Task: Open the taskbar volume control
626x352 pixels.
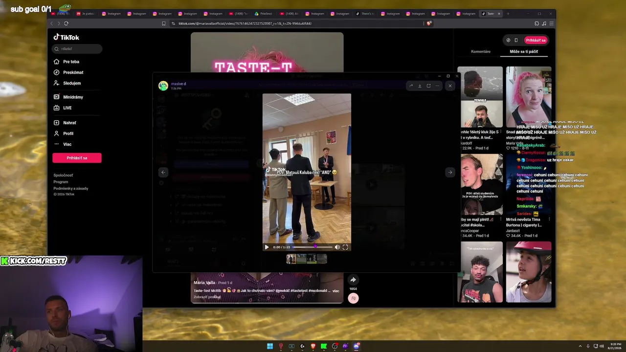Action: coord(602,346)
